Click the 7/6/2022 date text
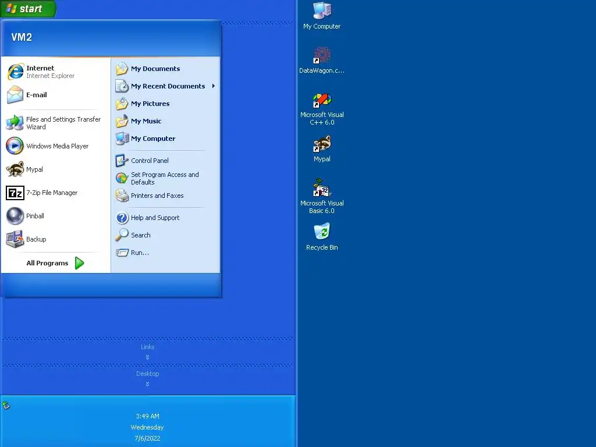 pos(147,438)
